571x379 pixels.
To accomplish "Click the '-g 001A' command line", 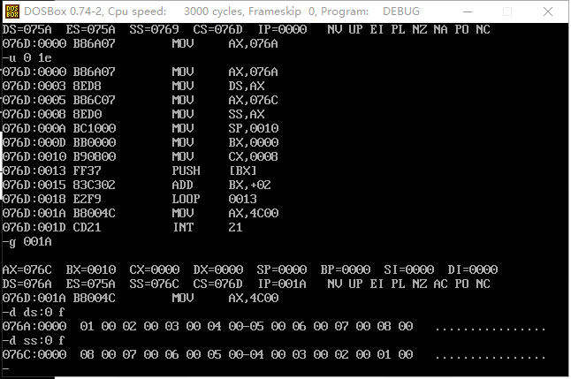I will [x=27, y=242].
